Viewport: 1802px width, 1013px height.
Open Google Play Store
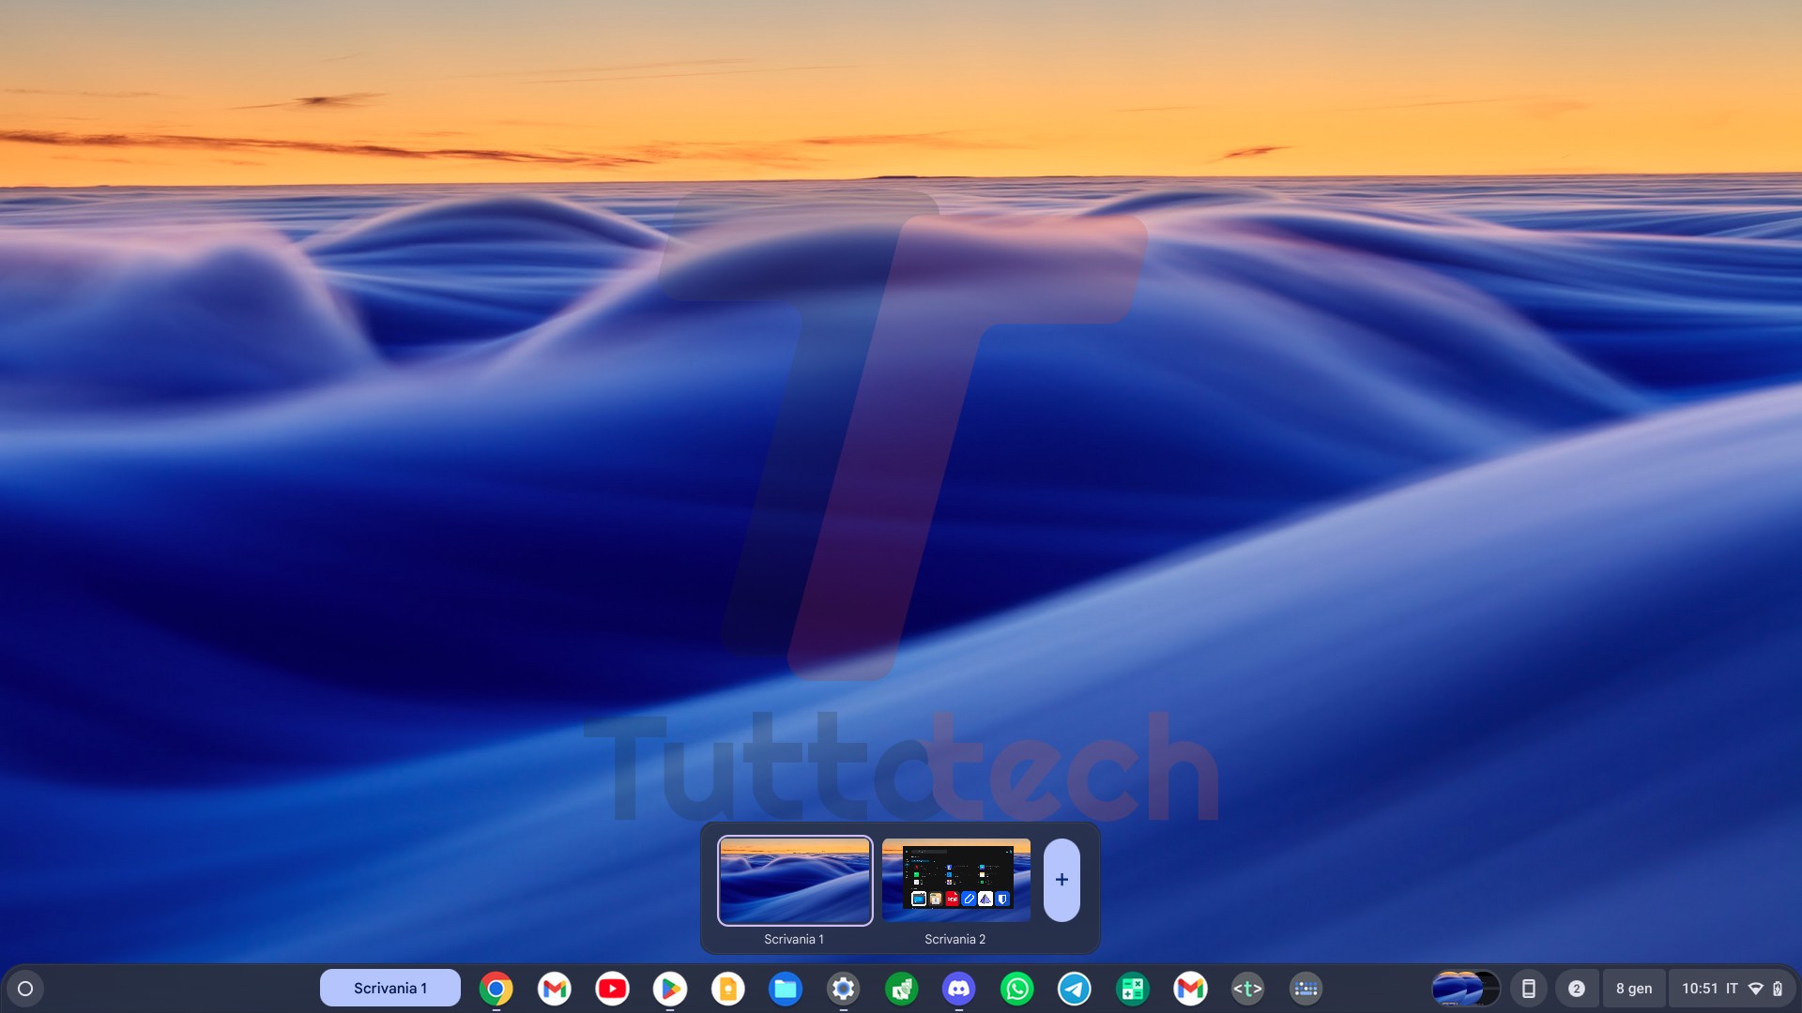(670, 989)
